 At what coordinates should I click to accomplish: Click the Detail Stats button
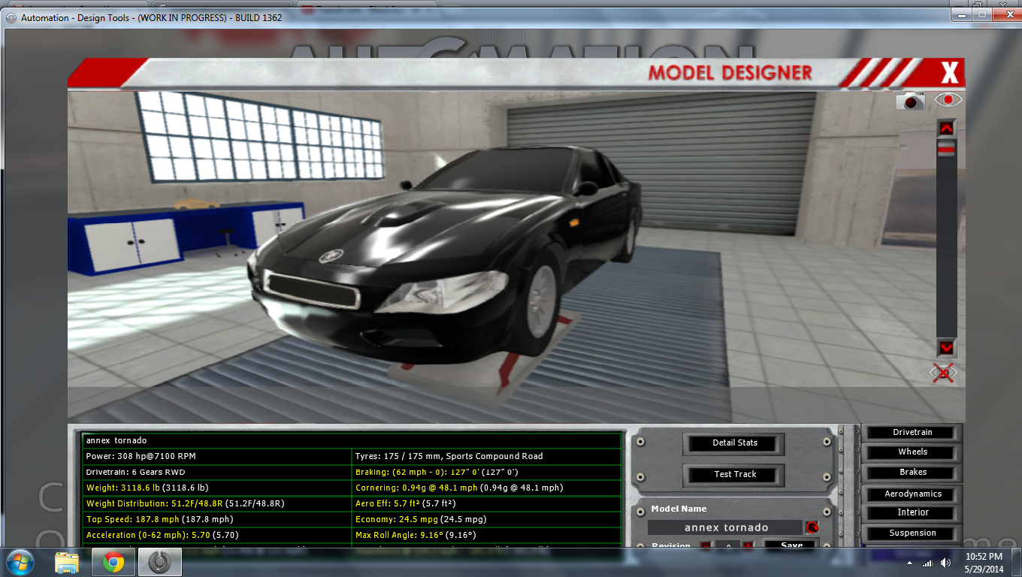point(734,443)
